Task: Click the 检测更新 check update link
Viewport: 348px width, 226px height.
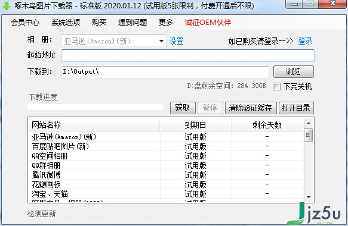Action: (x=42, y=214)
